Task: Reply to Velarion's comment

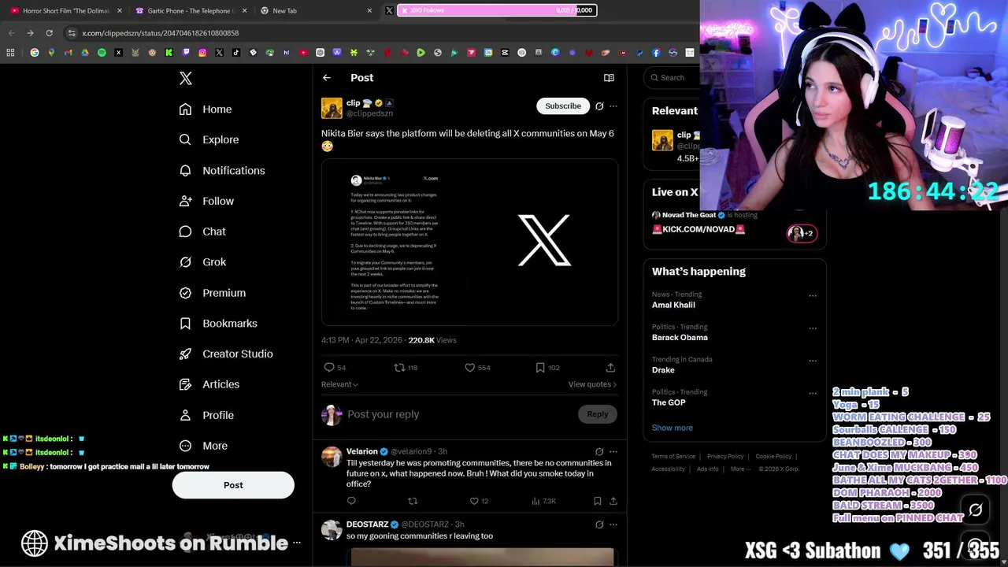Action: 351,501
